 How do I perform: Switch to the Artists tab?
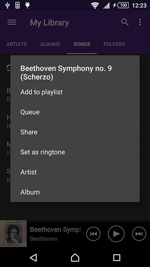[17, 44]
